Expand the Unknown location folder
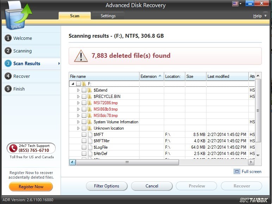 (x=78, y=128)
